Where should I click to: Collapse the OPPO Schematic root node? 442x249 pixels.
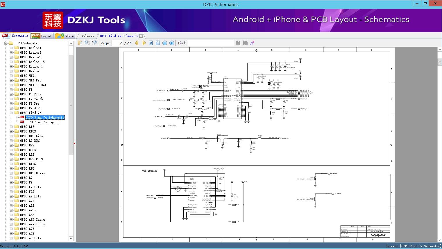tap(6, 43)
